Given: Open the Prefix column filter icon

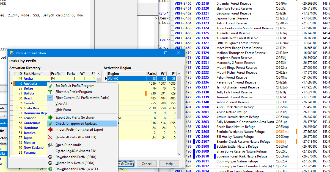Looking at the screenshot, I should [62, 74].
